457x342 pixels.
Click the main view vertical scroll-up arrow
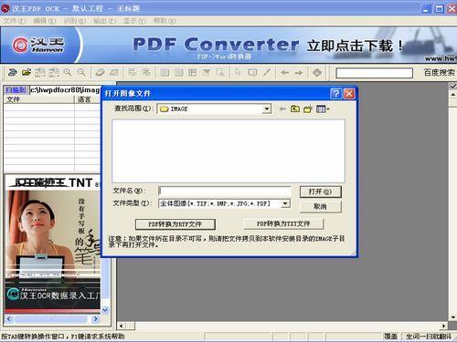[x=453, y=95]
